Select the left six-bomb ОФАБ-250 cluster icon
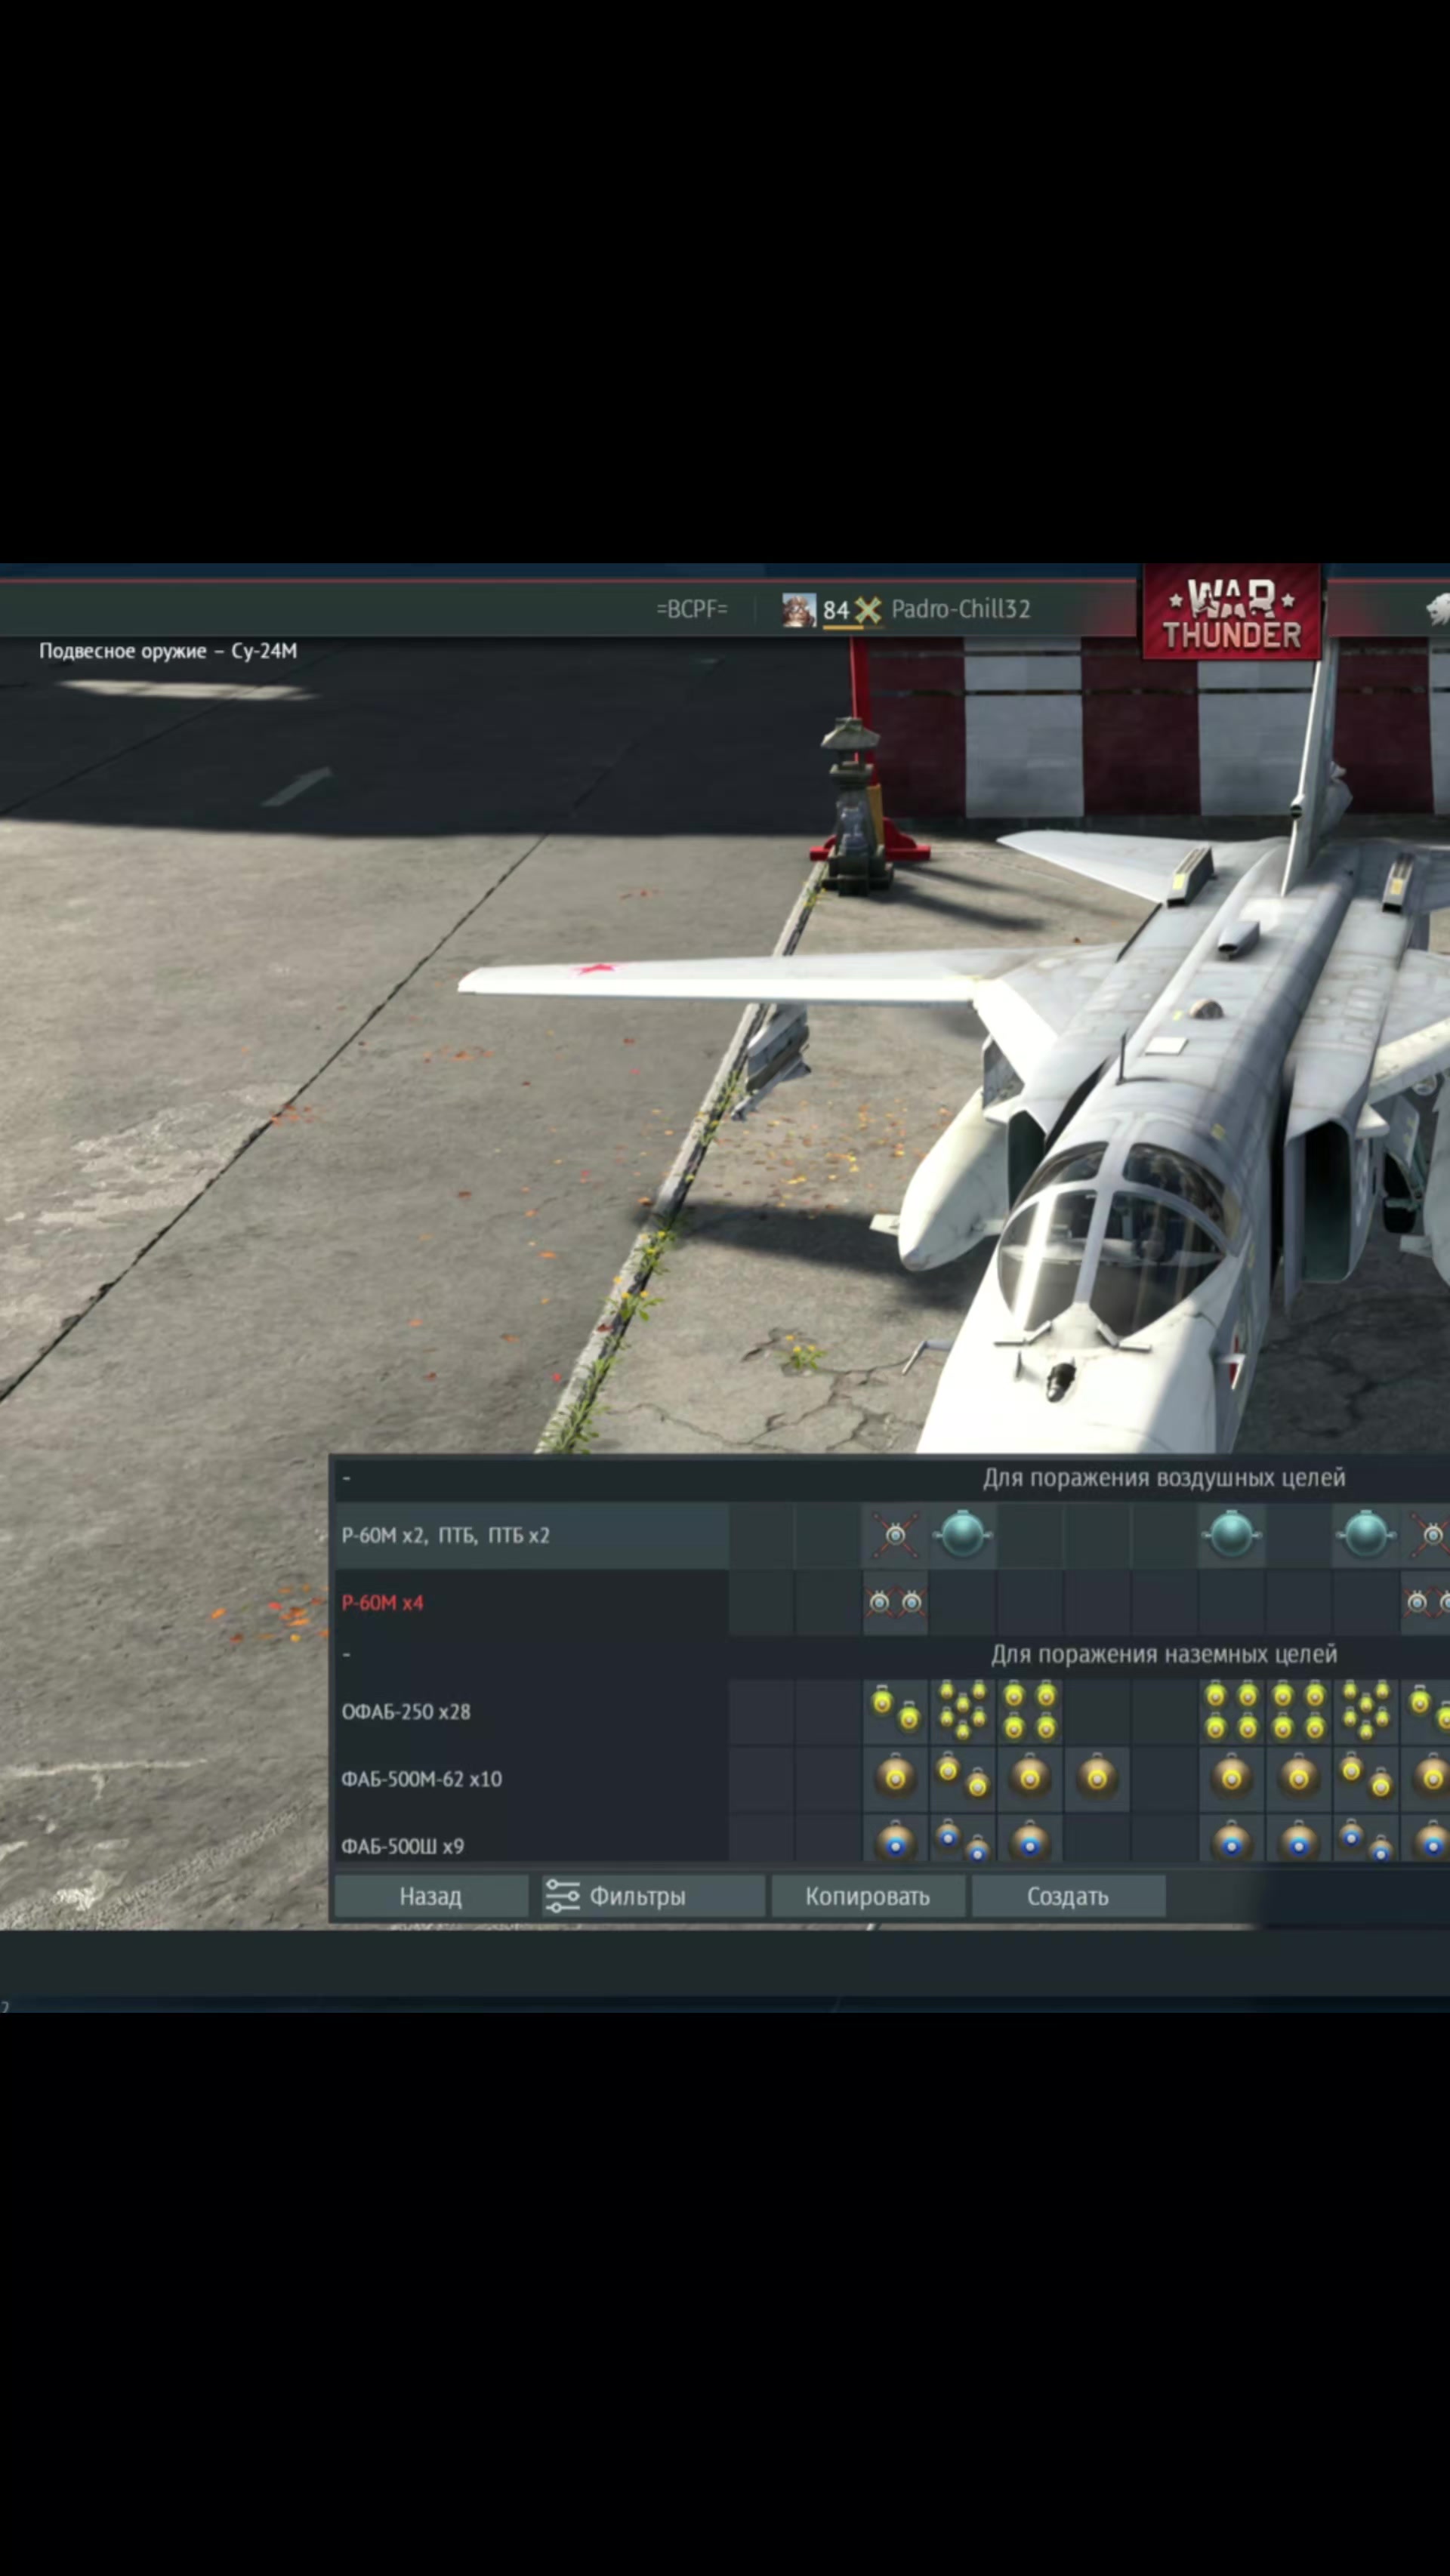The width and height of the screenshot is (1450, 2576). [963, 1711]
